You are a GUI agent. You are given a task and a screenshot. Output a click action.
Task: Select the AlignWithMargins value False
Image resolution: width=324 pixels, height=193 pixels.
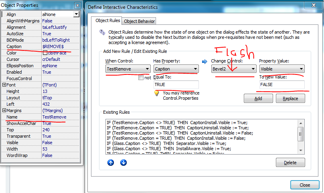(x=47, y=21)
